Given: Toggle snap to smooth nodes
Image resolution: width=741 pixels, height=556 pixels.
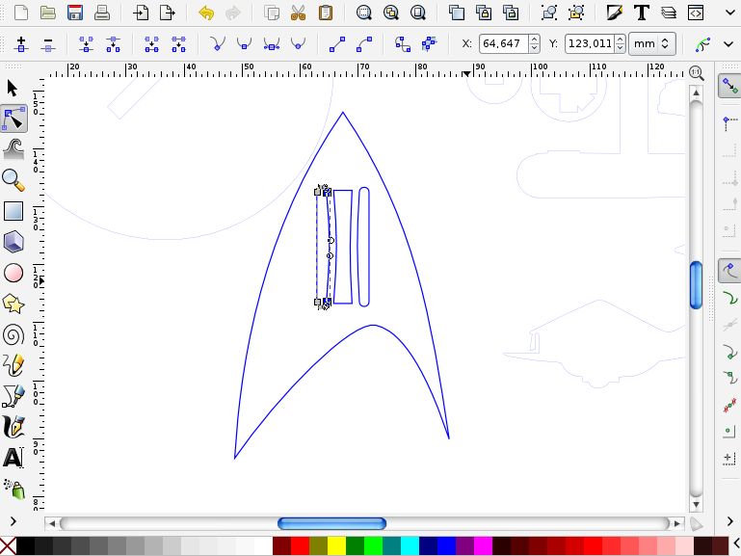Looking at the screenshot, I should [x=729, y=378].
